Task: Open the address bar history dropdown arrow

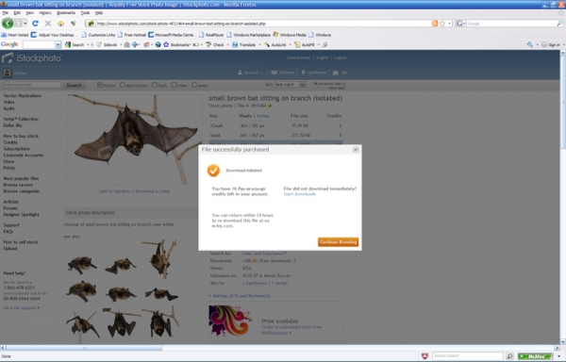Action: [x=449, y=24]
